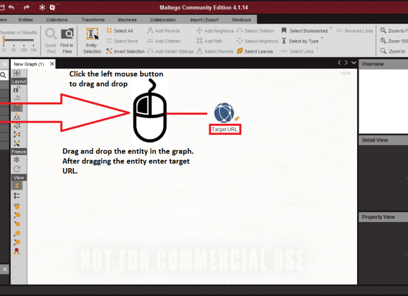The width and height of the screenshot is (408, 296).
Task: Open the graph tab list dropdown chevron
Action: tap(354, 63)
